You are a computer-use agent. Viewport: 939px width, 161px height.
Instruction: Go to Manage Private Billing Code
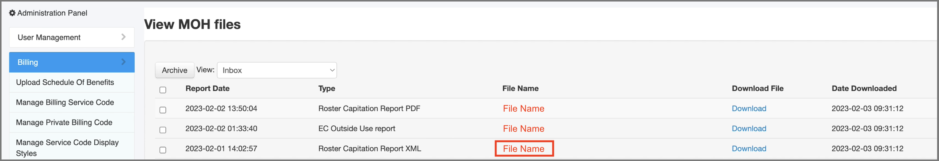pyautogui.click(x=64, y=122)
